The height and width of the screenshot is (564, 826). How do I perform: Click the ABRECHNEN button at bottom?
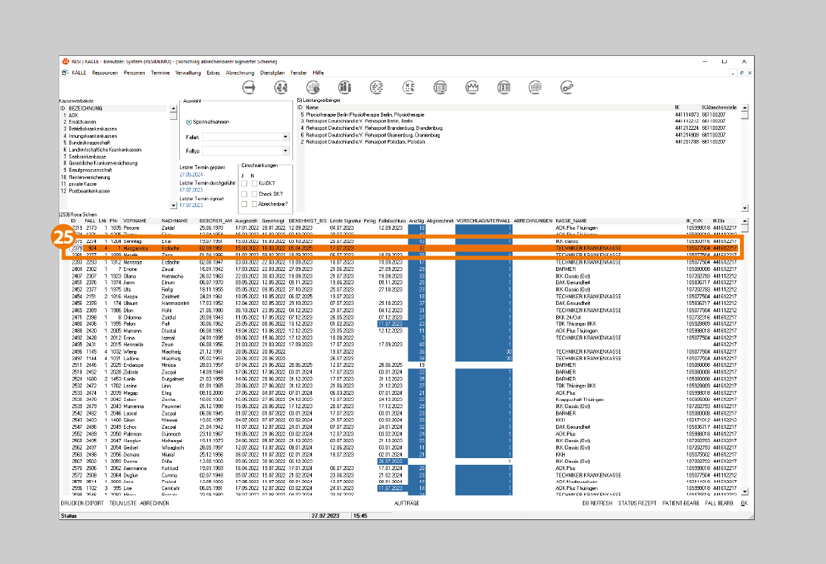(154, 503)
